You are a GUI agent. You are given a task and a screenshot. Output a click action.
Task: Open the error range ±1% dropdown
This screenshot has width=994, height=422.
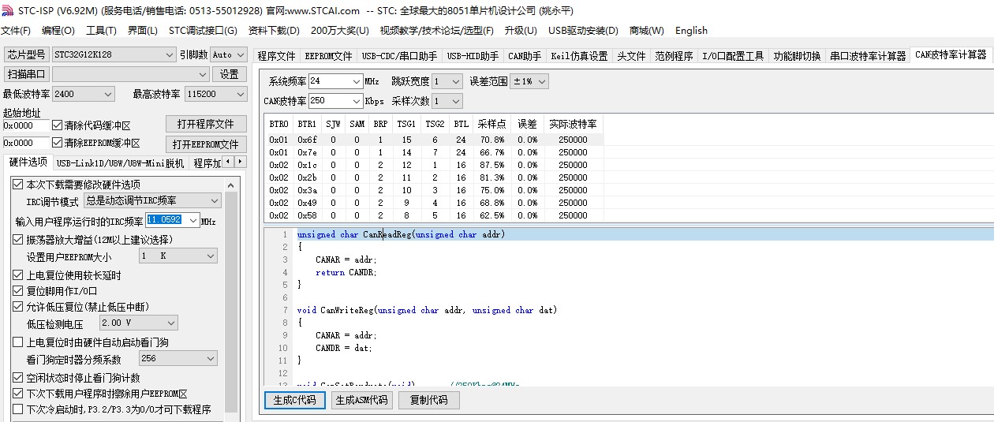pyautogui.click(x=541, y=81)
